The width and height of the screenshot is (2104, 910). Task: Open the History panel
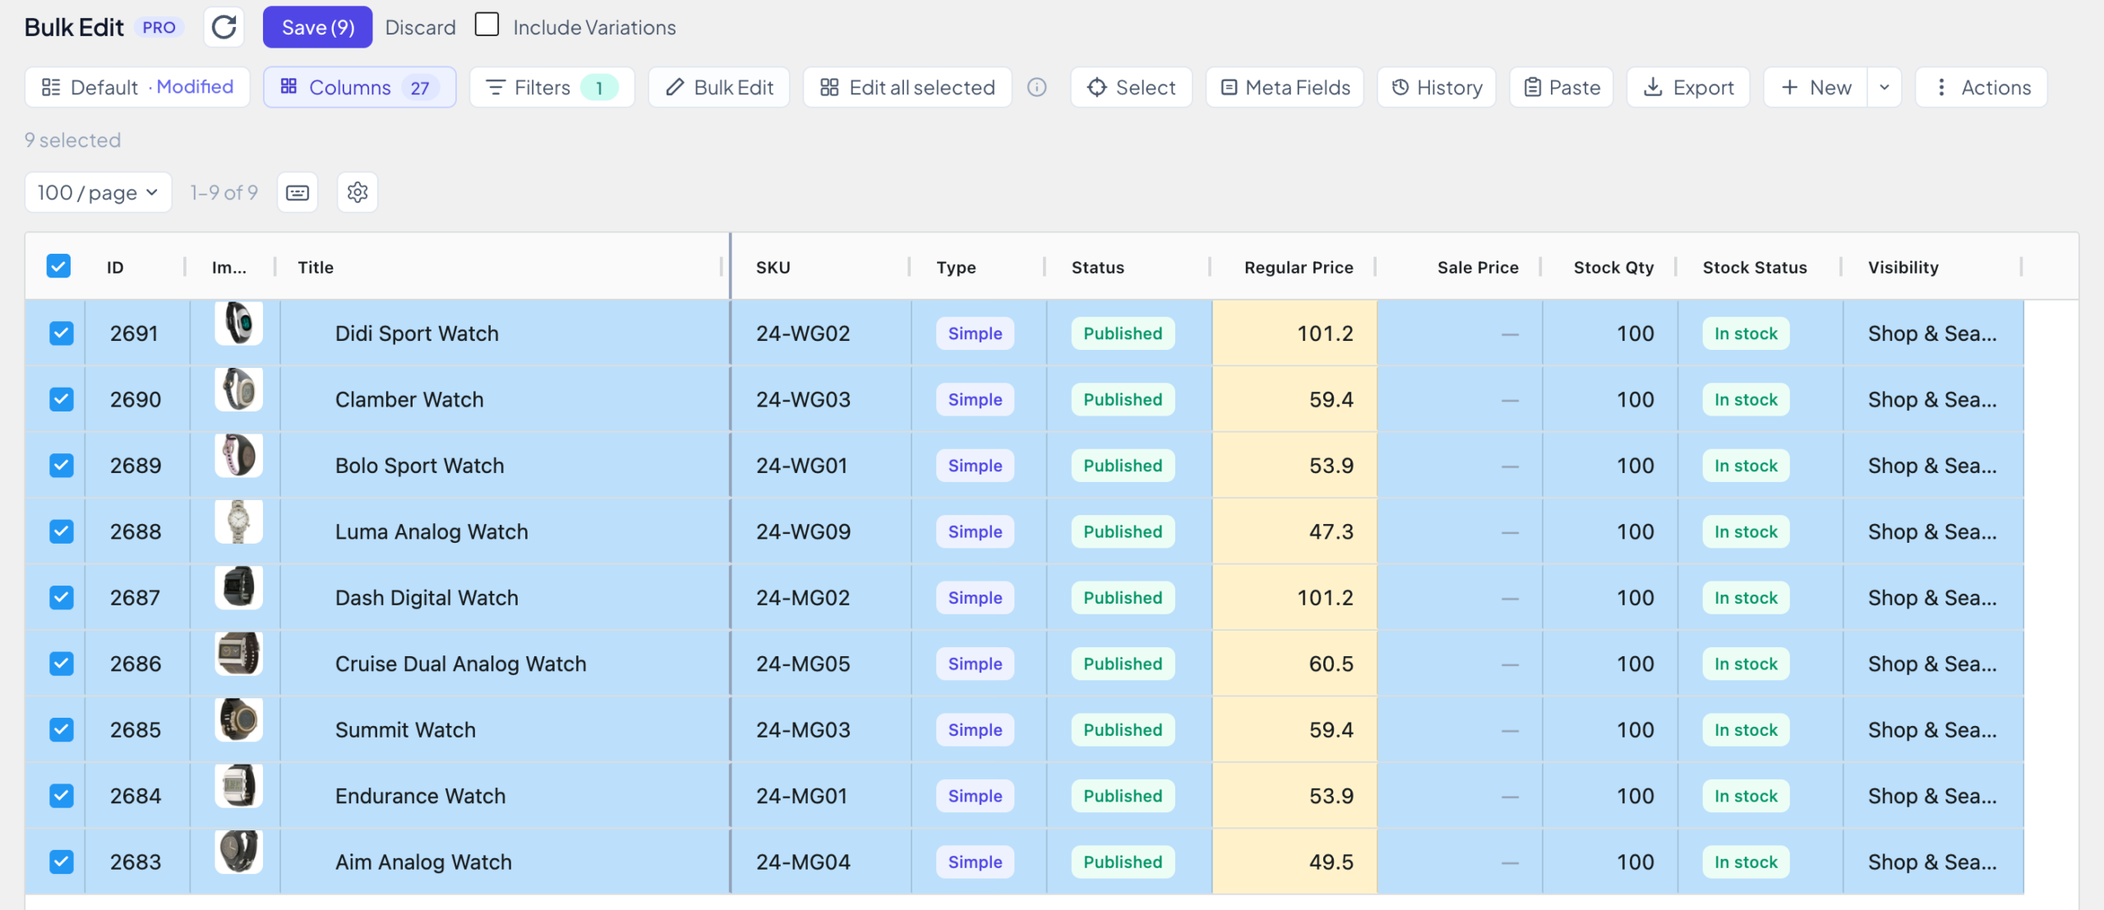click(x=1437, y=87)
